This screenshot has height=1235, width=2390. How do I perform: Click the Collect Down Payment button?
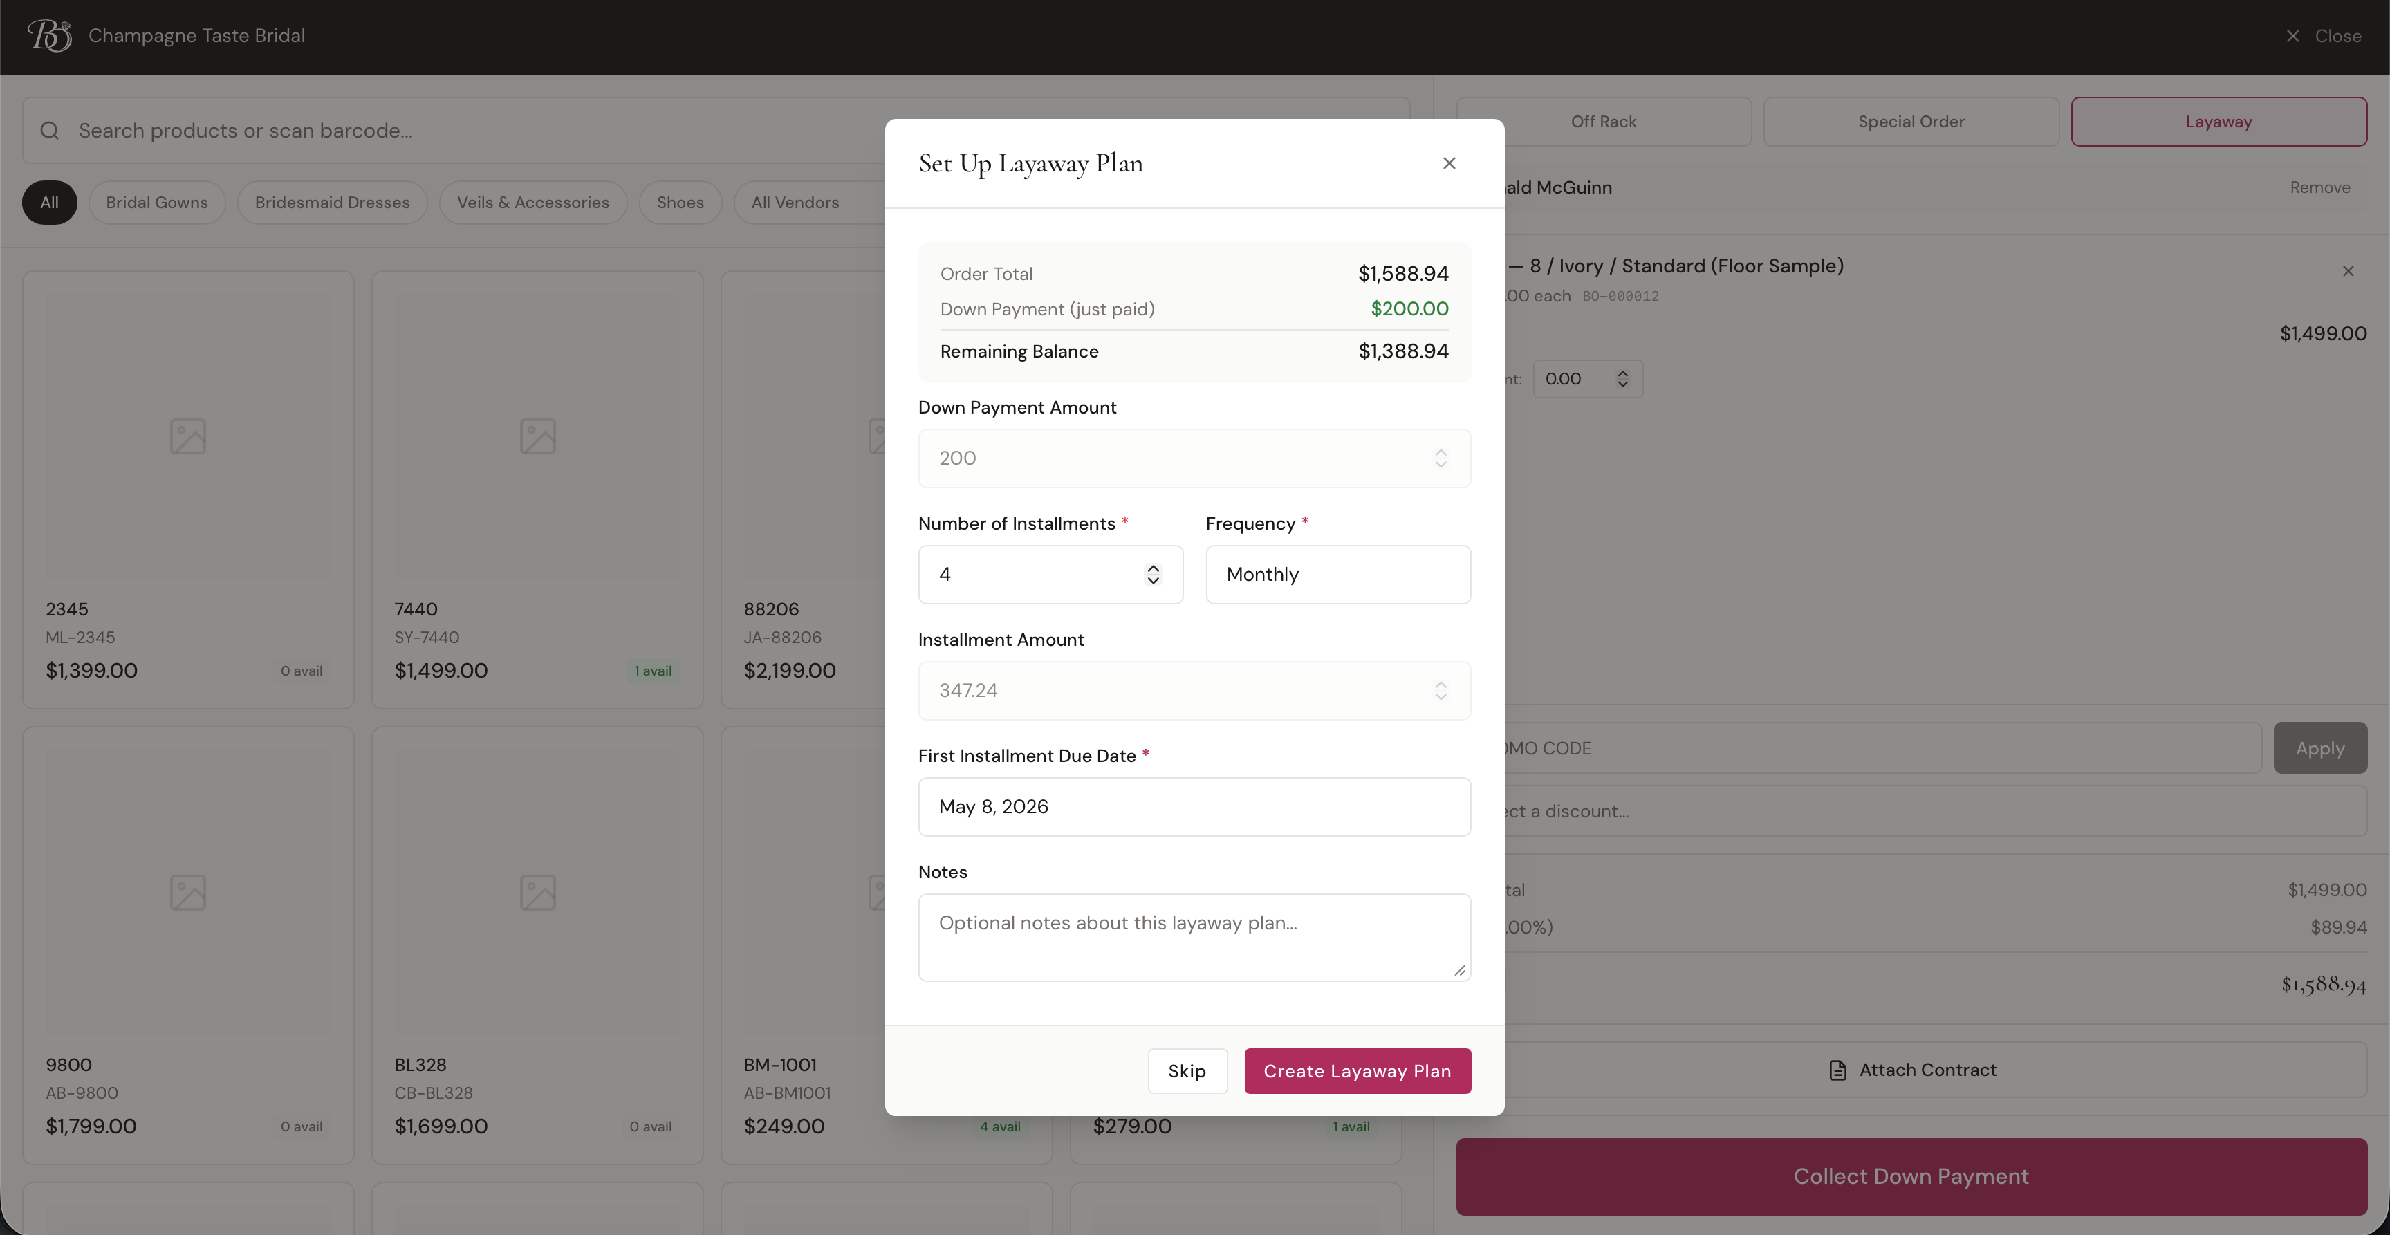point(1911,1176)
